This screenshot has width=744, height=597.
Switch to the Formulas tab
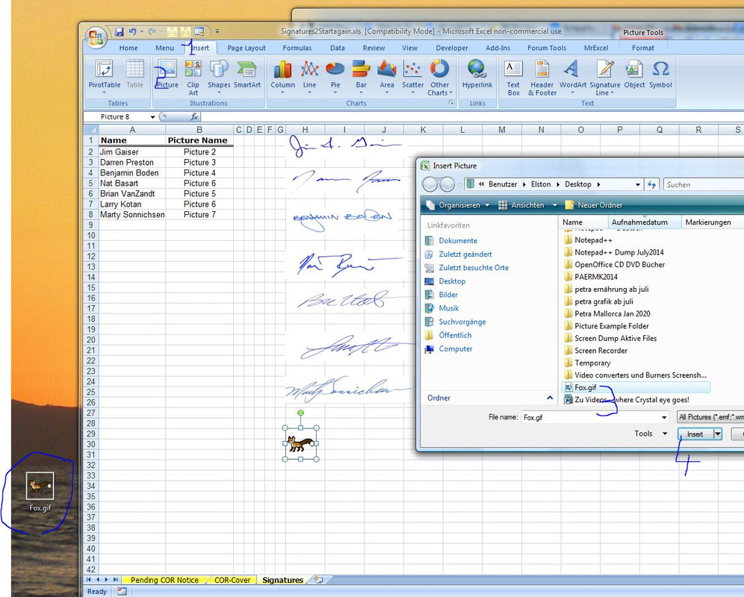click(297, 48)
